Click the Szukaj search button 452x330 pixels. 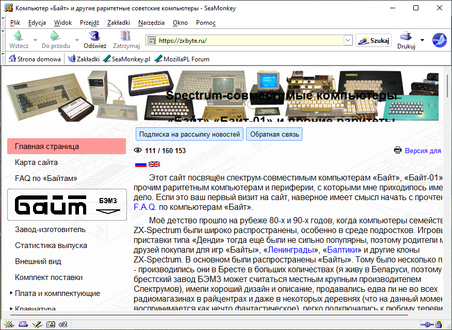click(374, 41)
